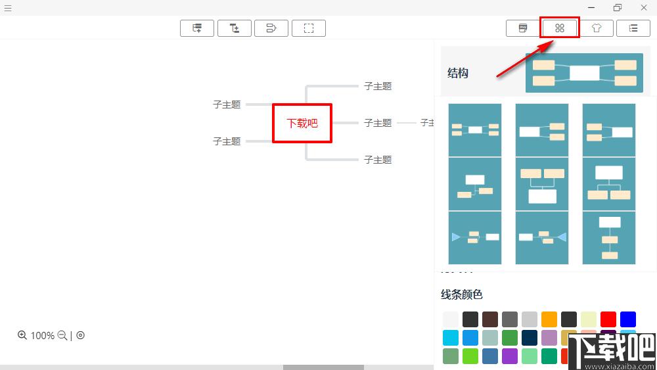Choose the left-side-only branches structure
Viewport: 657px width, 370px height.
click(x=609, y=130)
